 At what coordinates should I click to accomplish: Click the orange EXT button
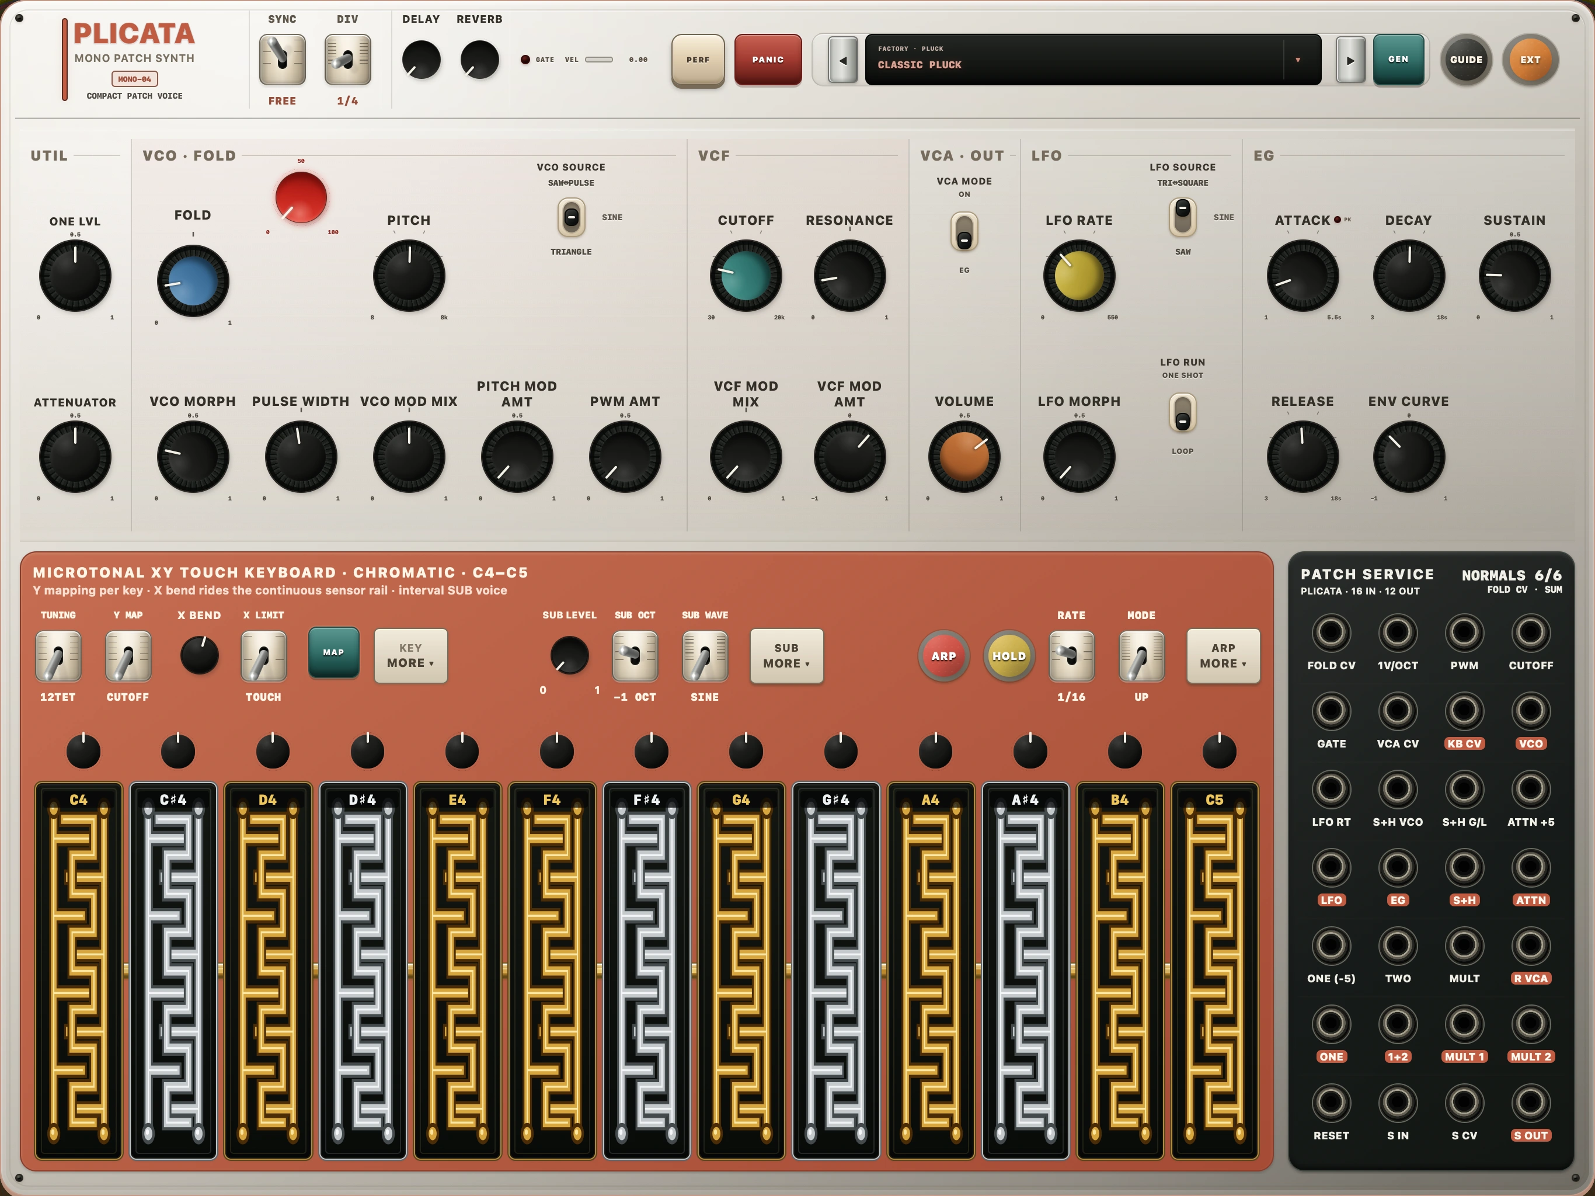[1530, 60]
